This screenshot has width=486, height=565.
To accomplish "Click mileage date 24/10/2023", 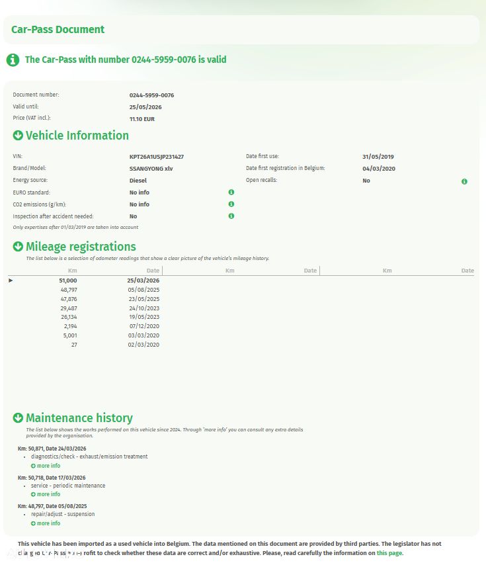I will [x=144, y=308].
